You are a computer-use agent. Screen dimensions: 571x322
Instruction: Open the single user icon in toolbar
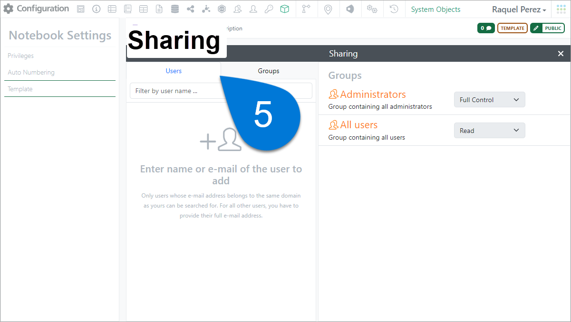(253, 9)
